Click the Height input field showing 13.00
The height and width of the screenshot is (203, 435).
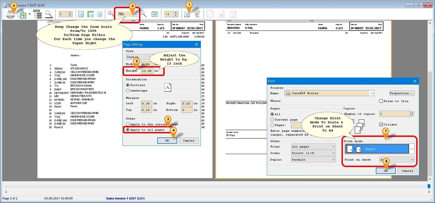point(147,71)
